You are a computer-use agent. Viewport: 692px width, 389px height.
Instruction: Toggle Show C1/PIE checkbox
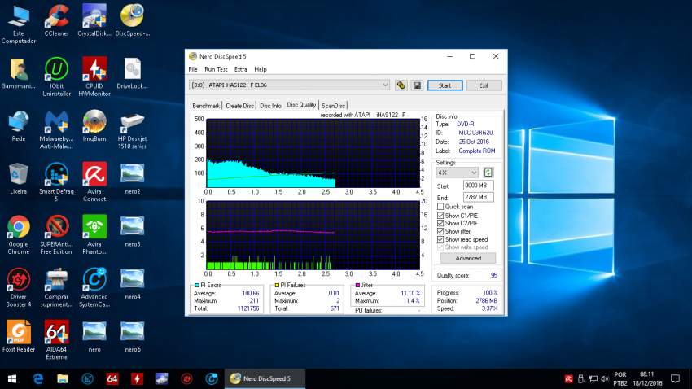coord(440,215)
